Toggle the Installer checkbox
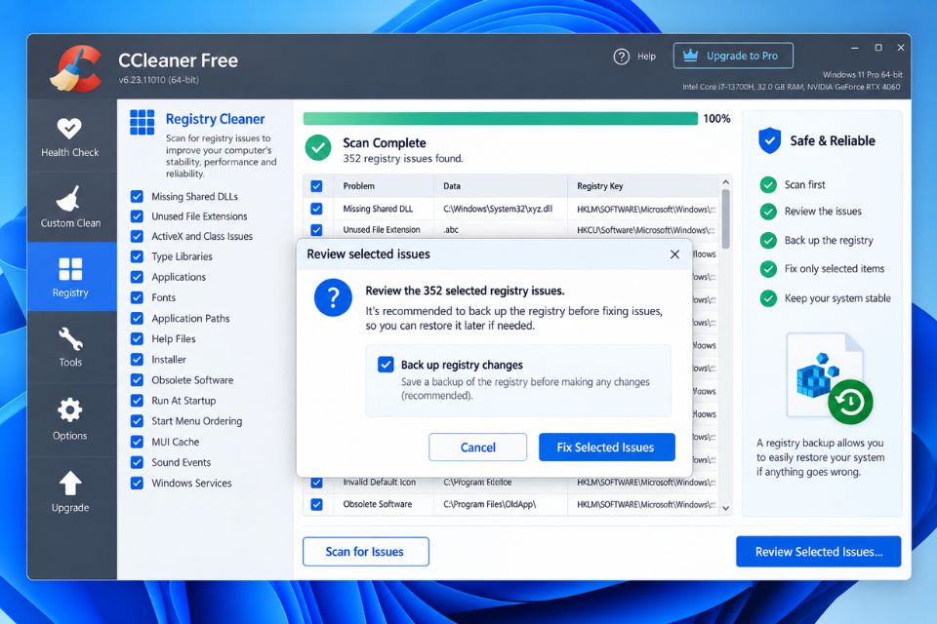The width and height of the screenshot is (937, 624). pyautogui.click(x=137, y=360)
